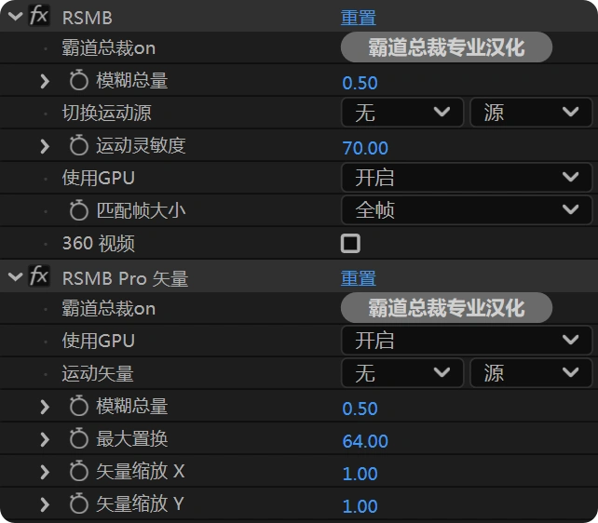The width and height of the screenshot is (598, 523).
Task: Open 运动矢量 layer dropdown showing 无
Action: 402,373
